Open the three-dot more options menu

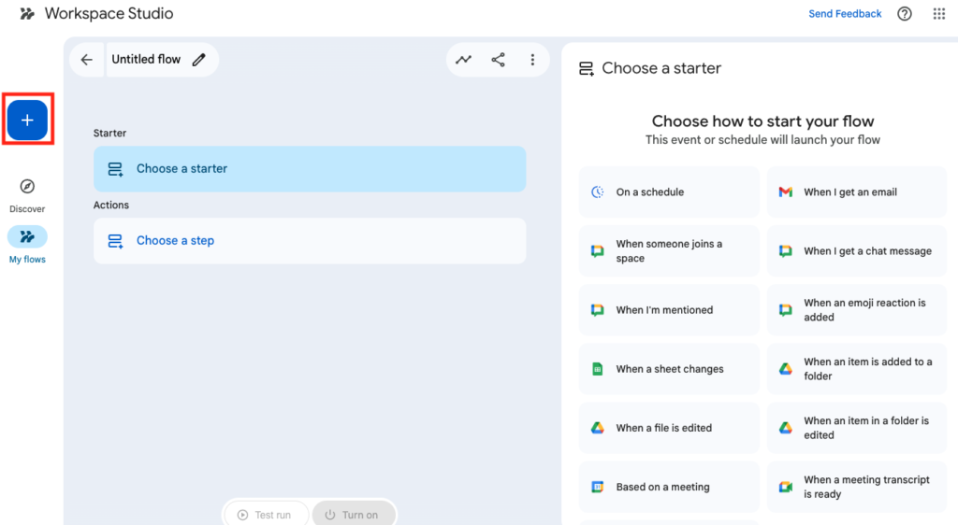click(x=532, y=60)
